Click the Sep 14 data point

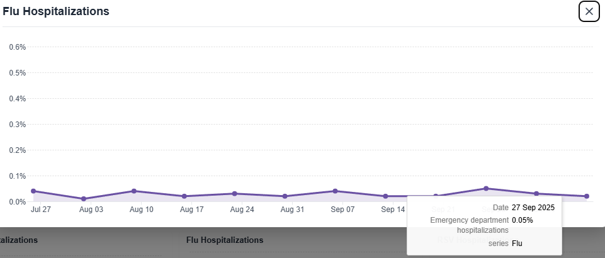click(385, 196)
